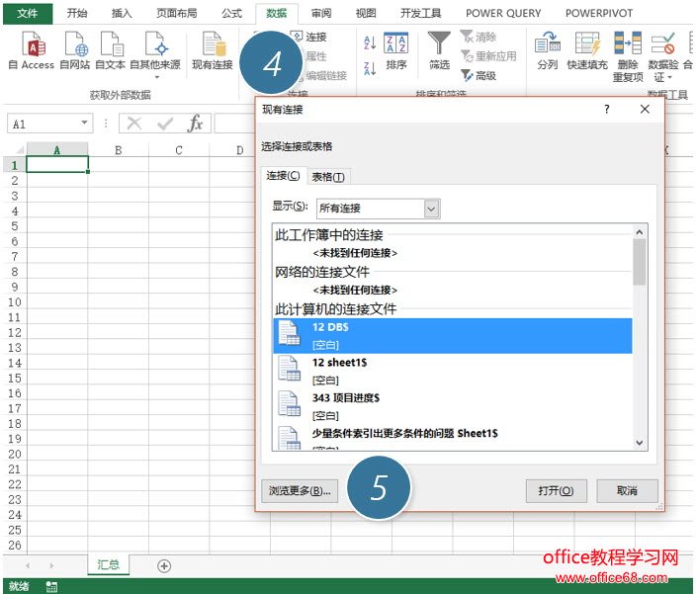Click the 分列 text to columns icon
697x594 pixels.
[x=547, y=44]
